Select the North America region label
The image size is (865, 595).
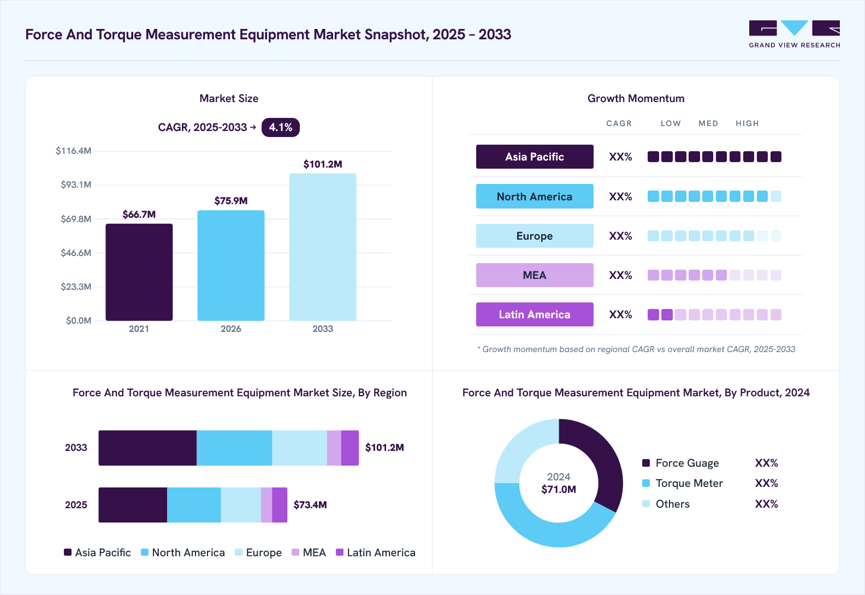point(535,197)
